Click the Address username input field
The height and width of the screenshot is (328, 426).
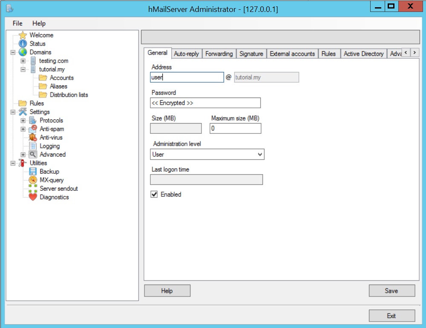[x=187, y=77]
